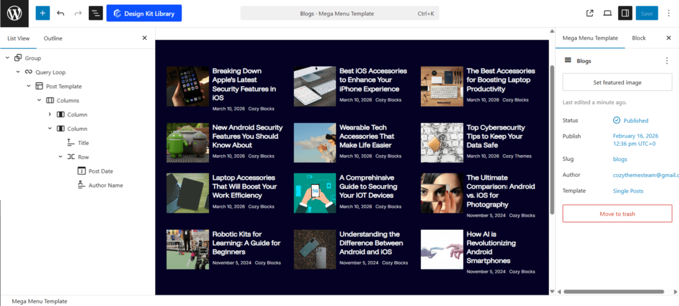
Task: Collapse the Group block in list view
Action: pos(7,58)
